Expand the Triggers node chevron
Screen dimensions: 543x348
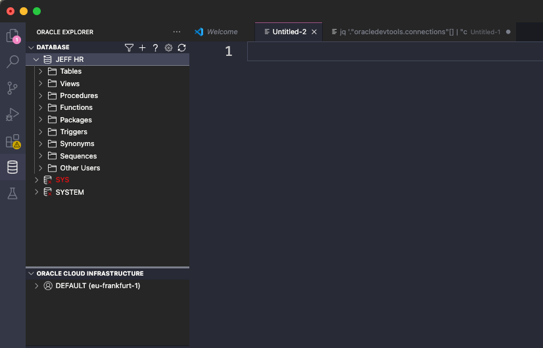tap(41, 132)
